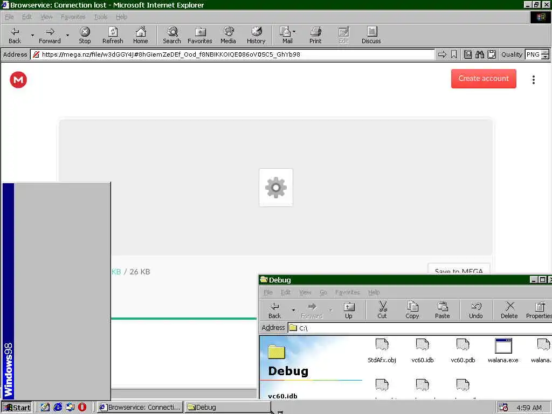Screen dimensions: 552x414
Task: Open the Media pane
Action: click(x=228, y=35)
